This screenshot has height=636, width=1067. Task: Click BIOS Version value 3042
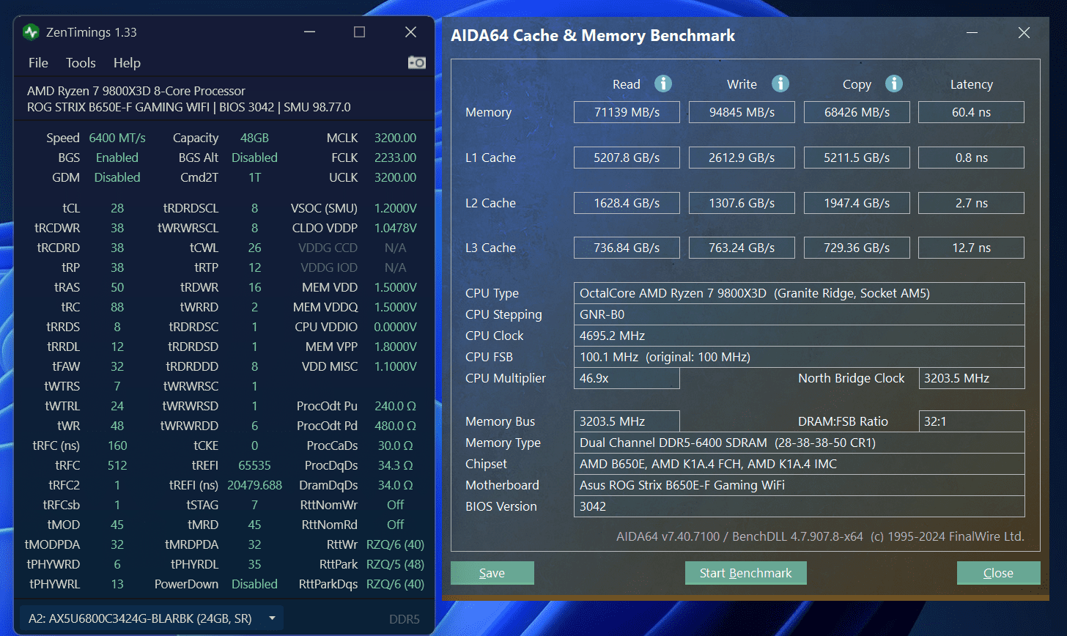(799, 506)
